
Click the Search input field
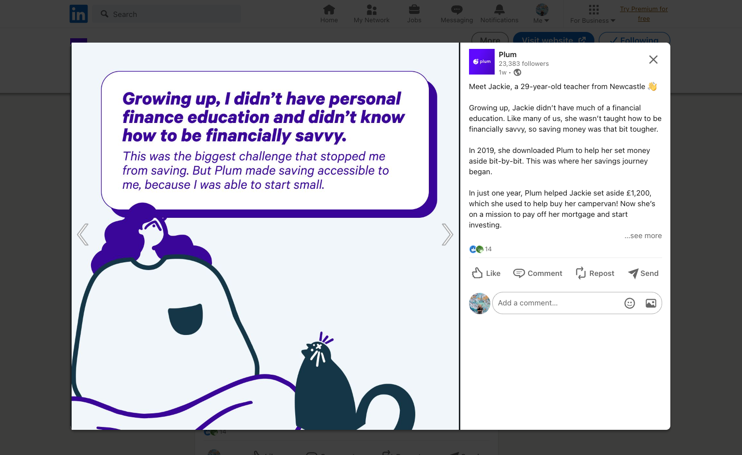tap(167, 14)
